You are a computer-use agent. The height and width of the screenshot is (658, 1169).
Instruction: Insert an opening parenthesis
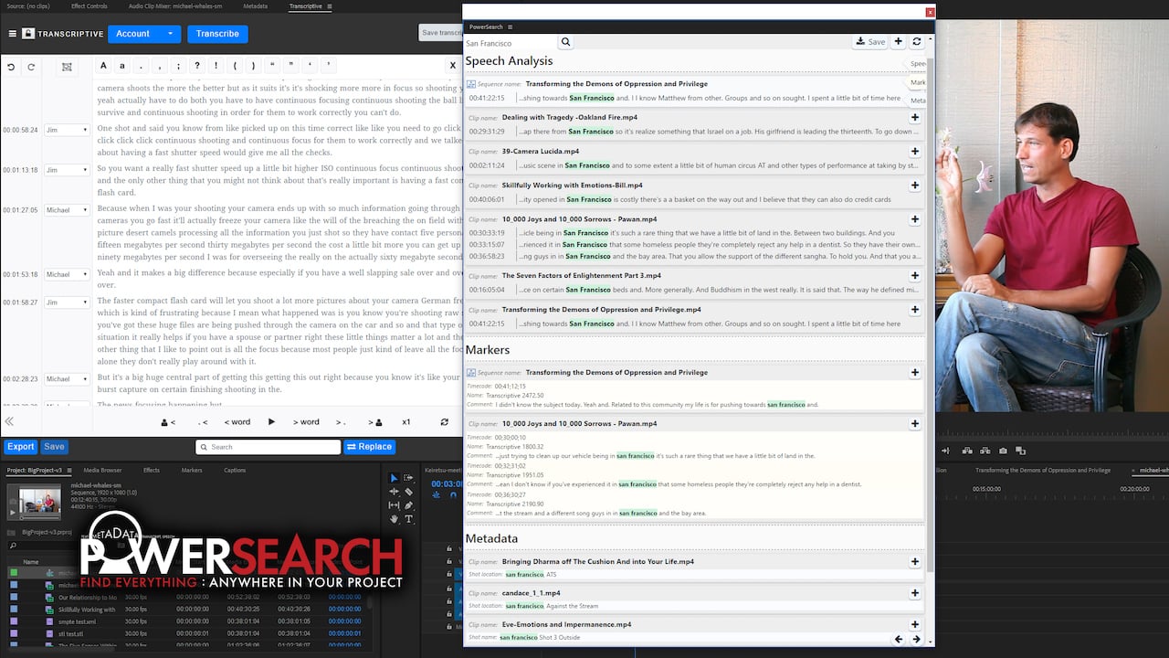[x=236, y=66]
